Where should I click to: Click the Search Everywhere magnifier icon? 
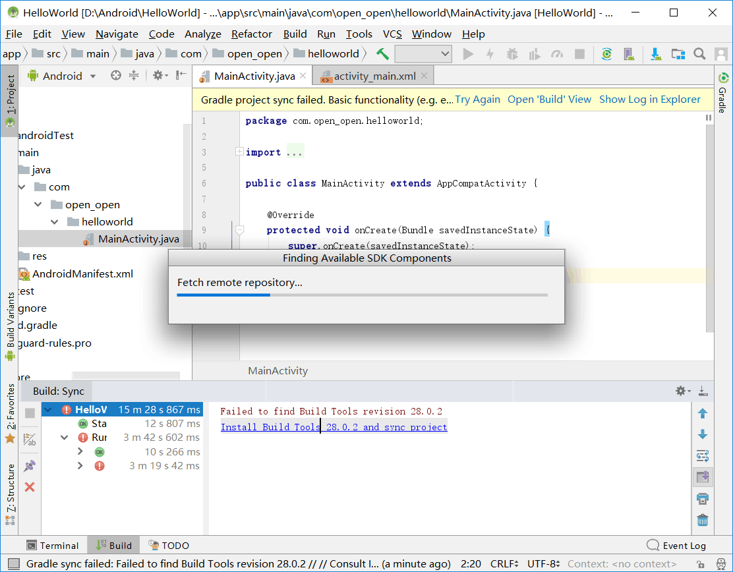(700, 54)
